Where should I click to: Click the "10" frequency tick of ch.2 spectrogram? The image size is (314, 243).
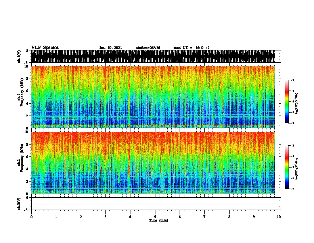click(x=27, y=132)
